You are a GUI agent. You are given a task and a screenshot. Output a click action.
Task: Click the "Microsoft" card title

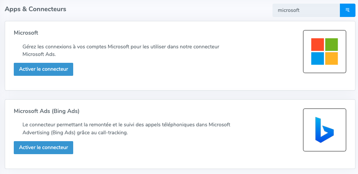[26, 33]
